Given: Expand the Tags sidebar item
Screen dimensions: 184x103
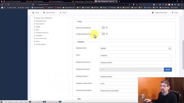Looking at the screenshot, I should (x=36, y=30).
